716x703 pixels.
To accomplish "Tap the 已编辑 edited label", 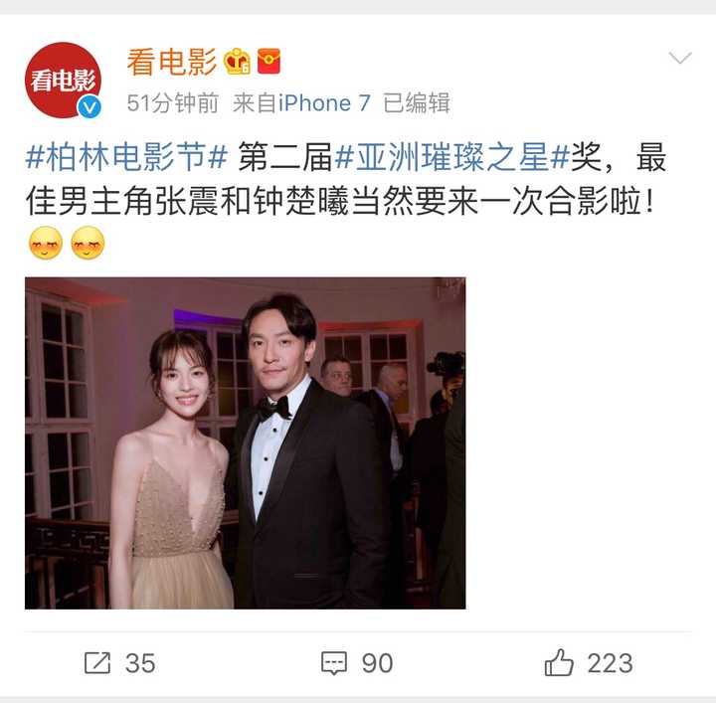I will [417, 103].
